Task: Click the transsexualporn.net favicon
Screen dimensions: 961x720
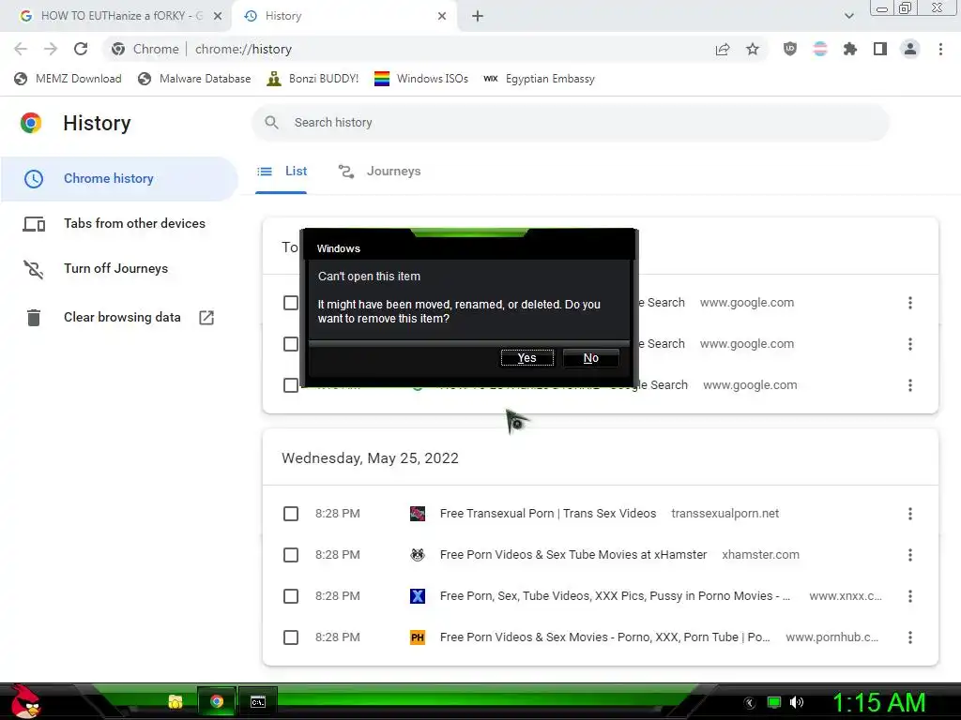Action: point(418,514)
